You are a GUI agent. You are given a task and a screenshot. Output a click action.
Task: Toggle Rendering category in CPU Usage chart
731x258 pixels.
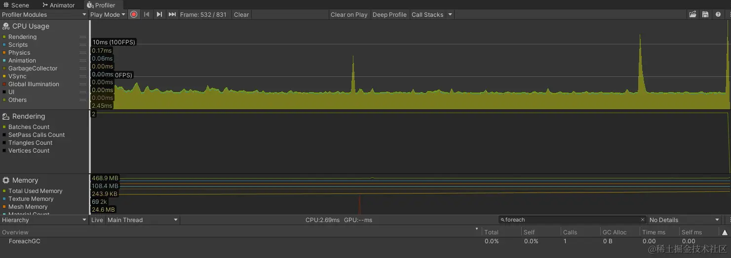[x=4, y=37]
